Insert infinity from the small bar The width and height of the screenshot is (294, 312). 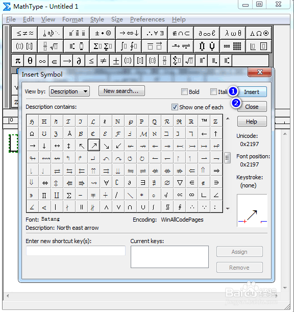(x=42, y=60)
